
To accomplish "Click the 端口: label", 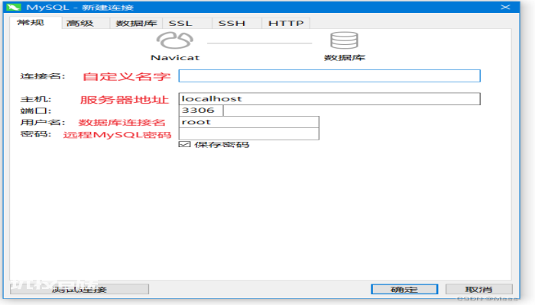I will [36, 111].
